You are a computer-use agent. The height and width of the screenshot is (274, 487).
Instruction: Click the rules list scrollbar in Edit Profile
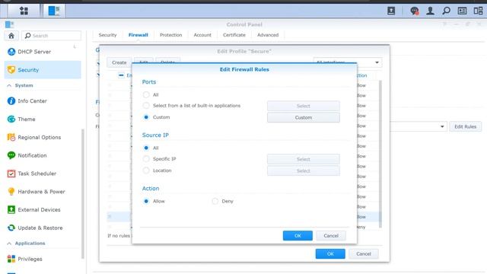pyautogui.click(x=380, y=154)
